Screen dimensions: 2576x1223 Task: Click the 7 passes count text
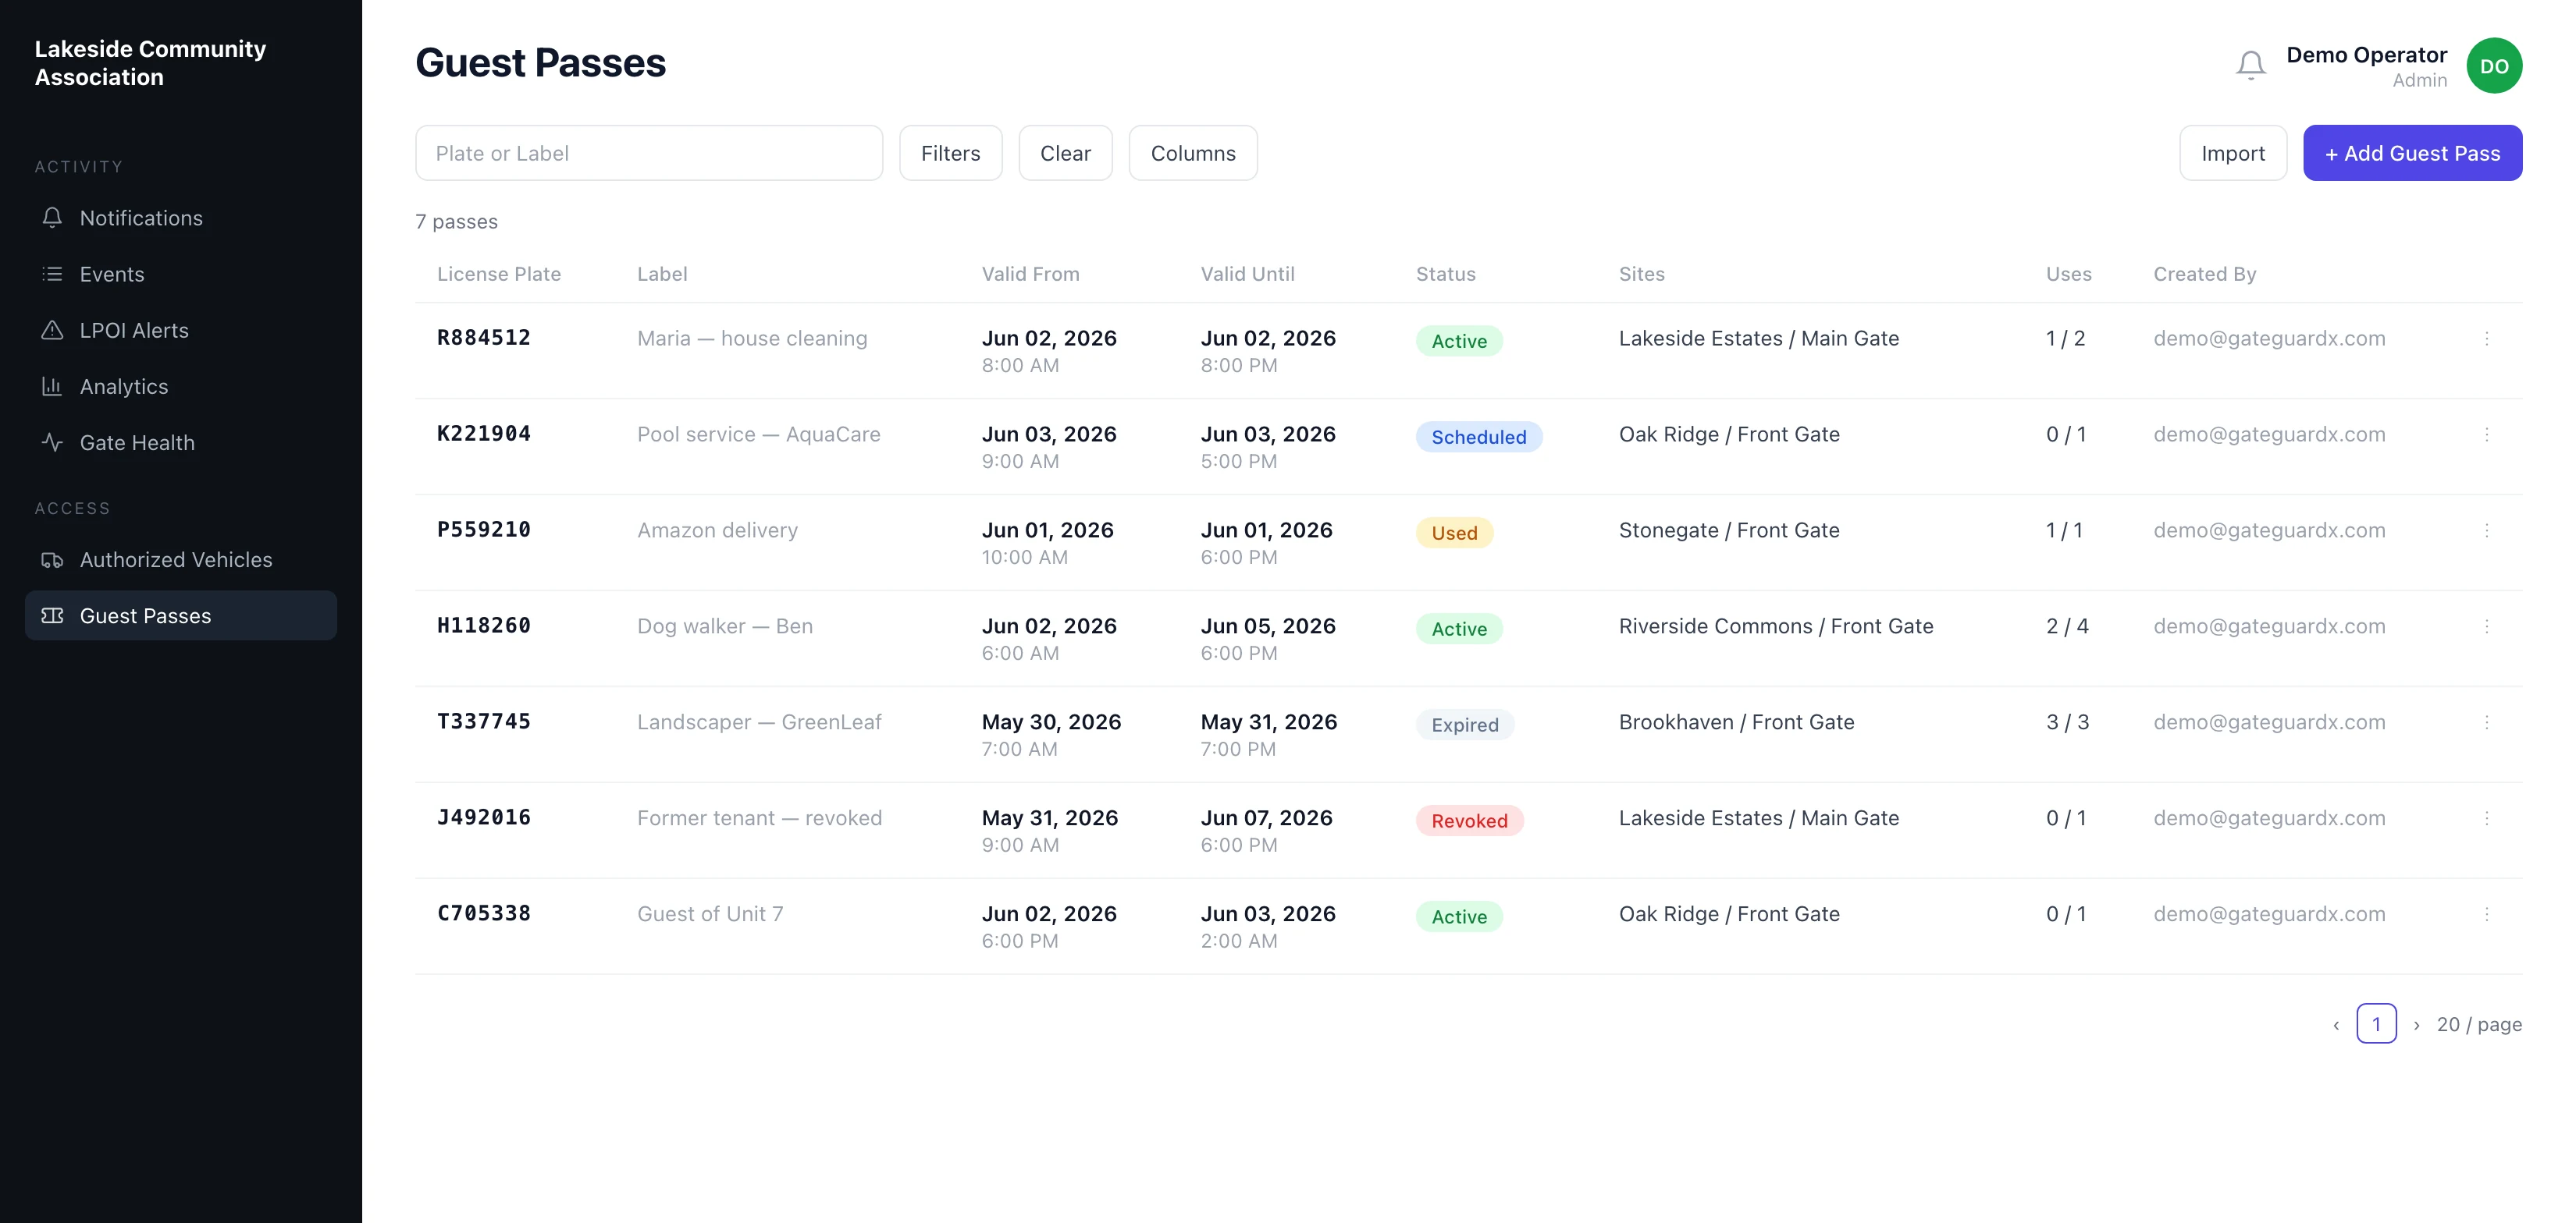[x=456, y=222]
